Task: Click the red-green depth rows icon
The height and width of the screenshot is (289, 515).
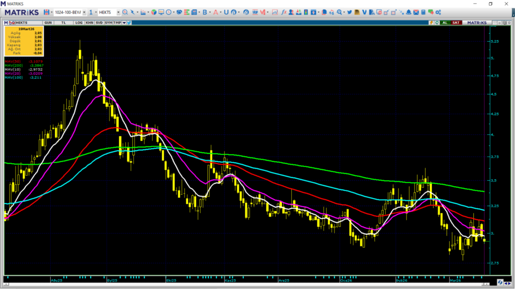Action: click(187, 12)
